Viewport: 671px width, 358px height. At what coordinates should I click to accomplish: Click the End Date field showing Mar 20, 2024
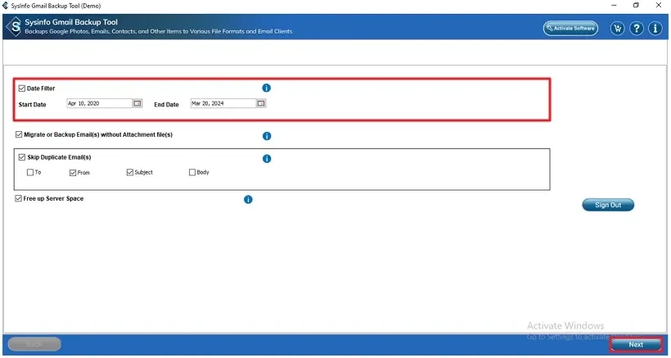(x=223, y=103)
